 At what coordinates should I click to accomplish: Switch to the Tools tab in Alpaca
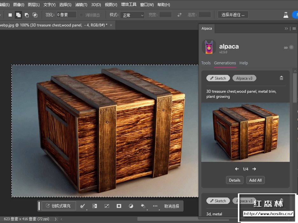pyautogui.click(x=206, y=63)
